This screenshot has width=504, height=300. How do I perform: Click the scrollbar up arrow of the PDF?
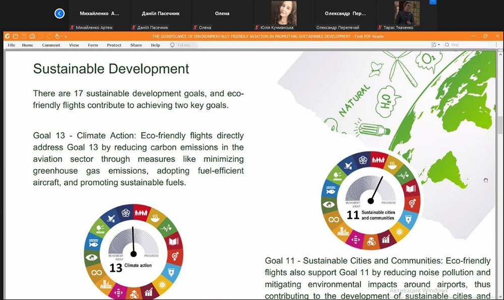(x=500, y=55)
